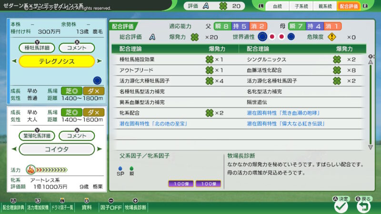Click the EU flag icon under テレグノシス
The height and width of the screenshot is (214, 381).
tap(98, 79)
